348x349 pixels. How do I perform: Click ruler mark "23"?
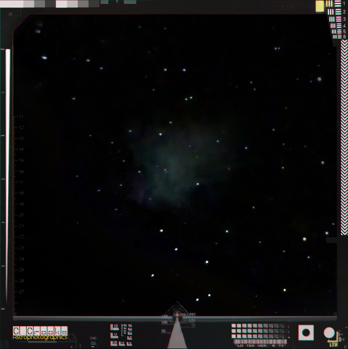(x=21, y=248)
